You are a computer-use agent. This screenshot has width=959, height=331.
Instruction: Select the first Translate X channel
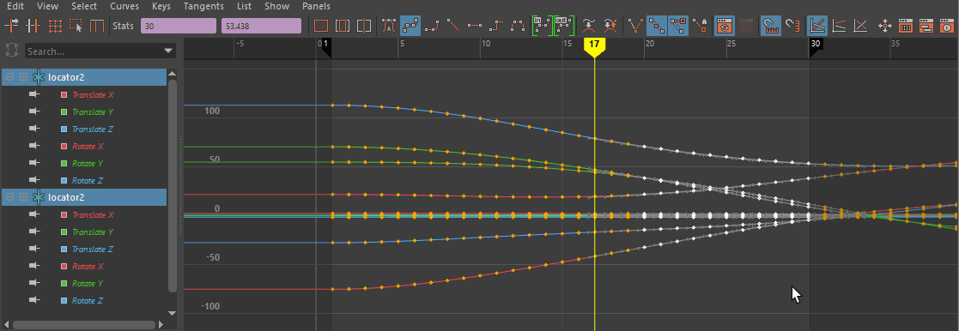tap(93, 94)
